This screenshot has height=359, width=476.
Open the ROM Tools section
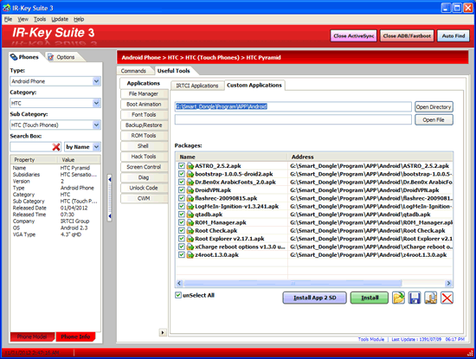[144, 136]
